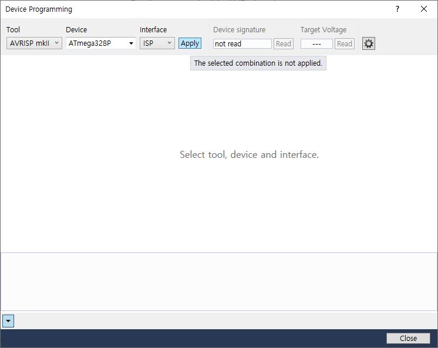This screenshot has width=438, height=348.
Task: Click the Target Voltage value field
Action: tap(316, 44)
